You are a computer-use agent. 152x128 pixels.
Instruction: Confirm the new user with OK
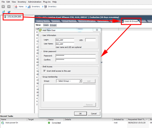coord(80,113)
